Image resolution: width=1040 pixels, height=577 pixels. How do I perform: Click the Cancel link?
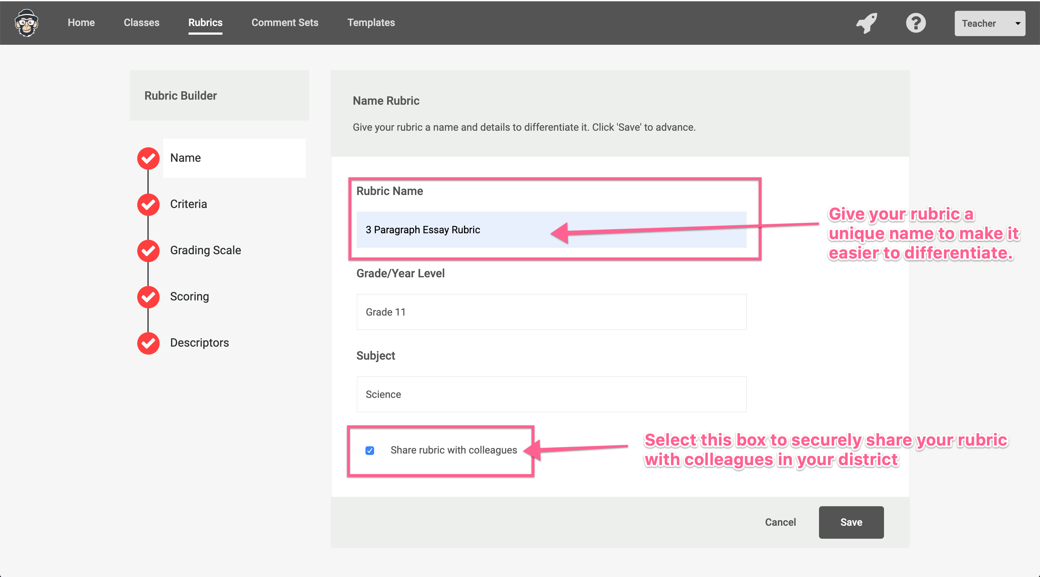click(x=780, y=522)
